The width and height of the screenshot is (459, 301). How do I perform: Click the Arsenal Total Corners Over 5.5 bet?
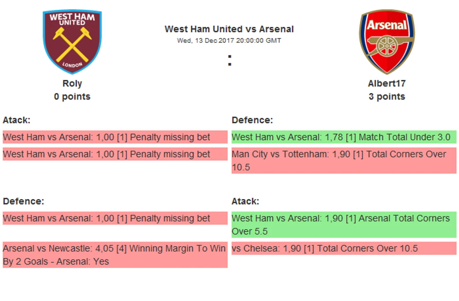click(344, 225)
